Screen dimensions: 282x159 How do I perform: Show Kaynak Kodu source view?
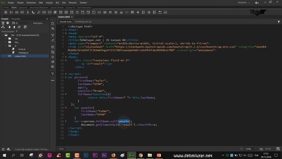coord(66,22)
